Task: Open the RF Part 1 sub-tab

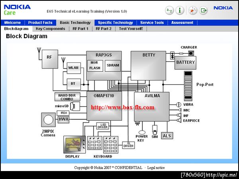Action: click(x=80, y=29)
